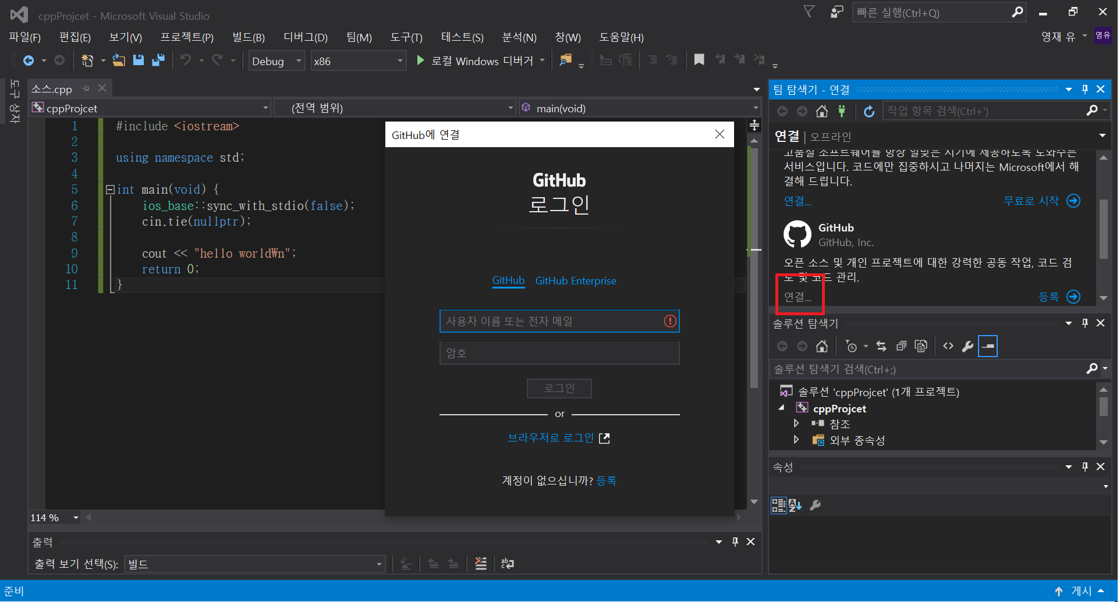Switch Properties to Categorized view
The width and height of the screenshot is (1120, 602).
tap(778, 505)
